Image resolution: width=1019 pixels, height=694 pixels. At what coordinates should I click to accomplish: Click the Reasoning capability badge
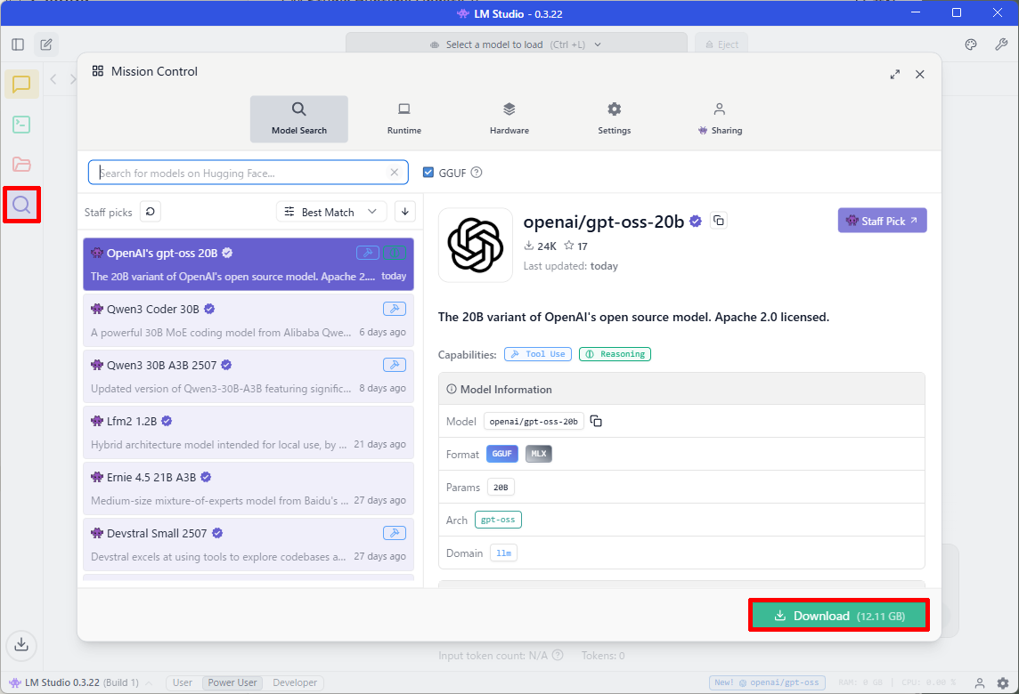coord(615,354)
